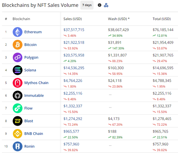Click Polygon sales value $20,575,958

(x=74, y=55)
